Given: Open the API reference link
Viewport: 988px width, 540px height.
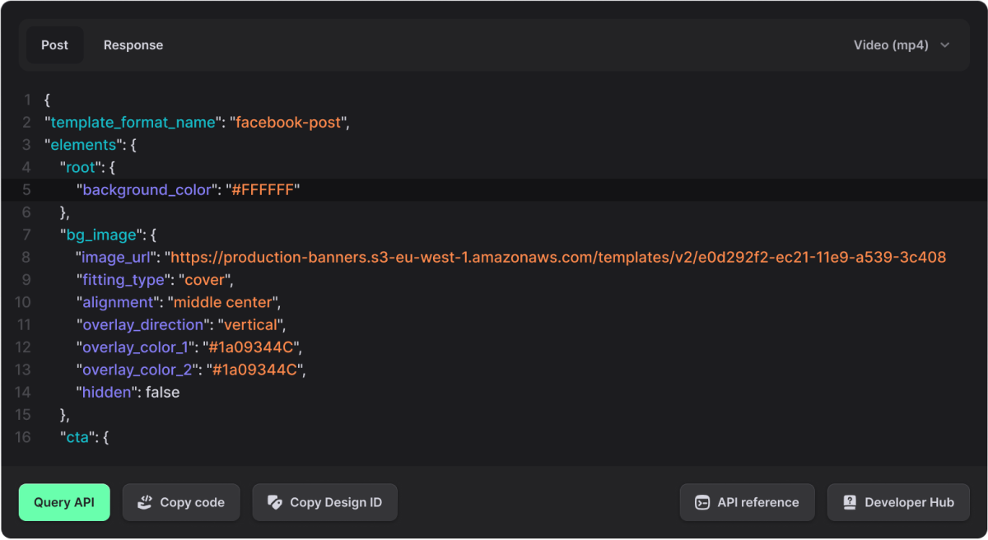Looking at the screenshot, I should [x=747, y=502].
